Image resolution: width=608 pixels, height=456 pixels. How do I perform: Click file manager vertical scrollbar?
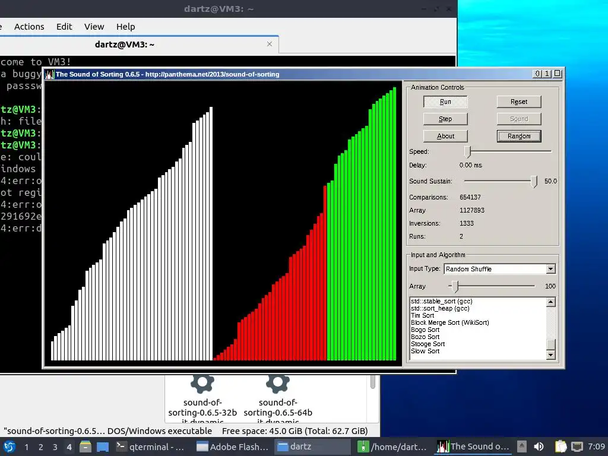pyautogui.click(x=373, y=382)
